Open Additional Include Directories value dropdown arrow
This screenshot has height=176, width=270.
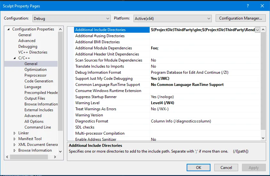[x=257, y=30]
